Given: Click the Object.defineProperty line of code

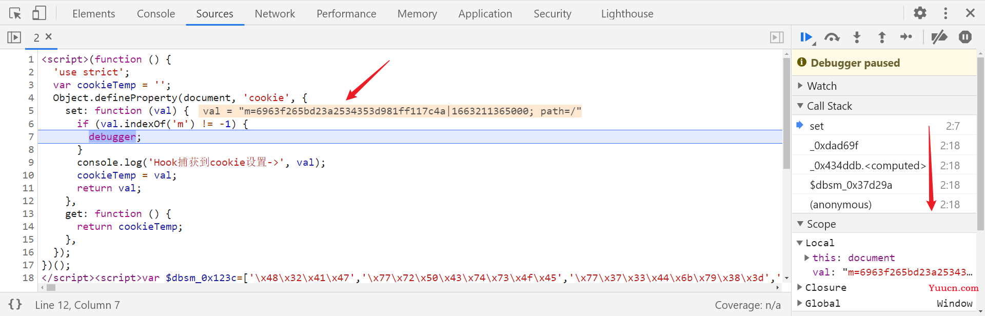Looking at the screenshot, I should click(180, 97).
